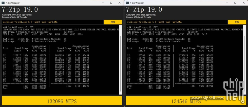Click the yellow 132086 MIPS result bar
The width and height of the screenshot is (248, 107).
pos(62,101)
